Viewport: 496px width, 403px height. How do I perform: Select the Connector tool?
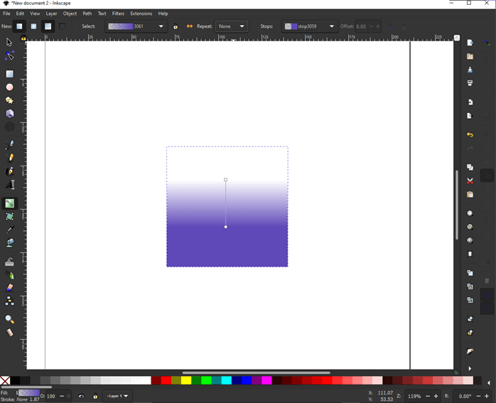tap(9, 301)
